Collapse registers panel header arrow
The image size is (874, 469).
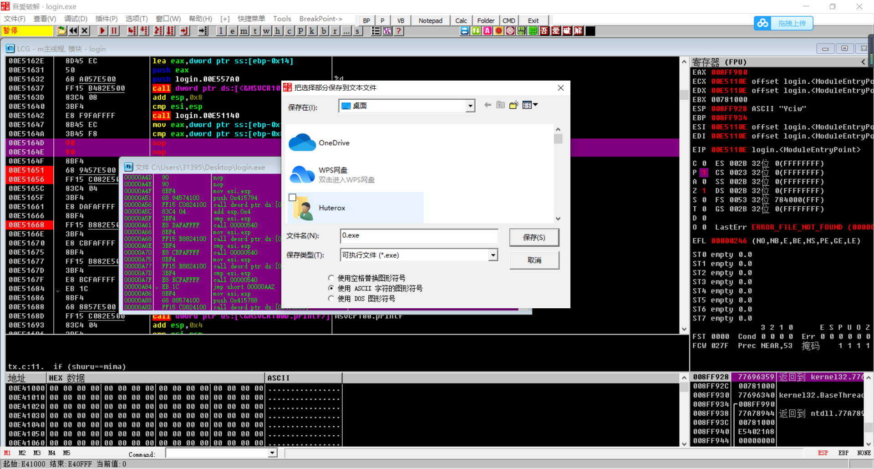[x=863, y=62]
